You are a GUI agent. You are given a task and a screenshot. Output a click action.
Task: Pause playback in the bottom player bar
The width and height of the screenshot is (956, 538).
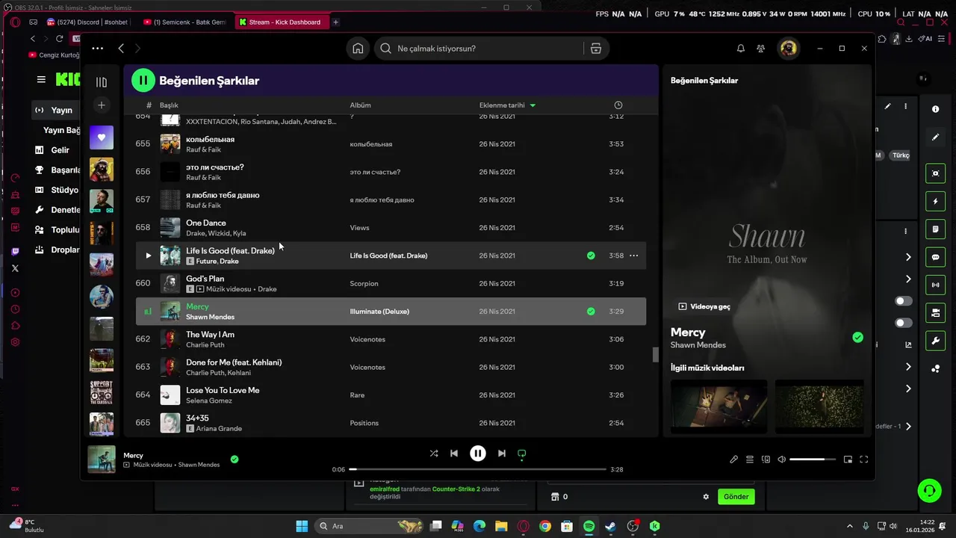pos(478,454)
